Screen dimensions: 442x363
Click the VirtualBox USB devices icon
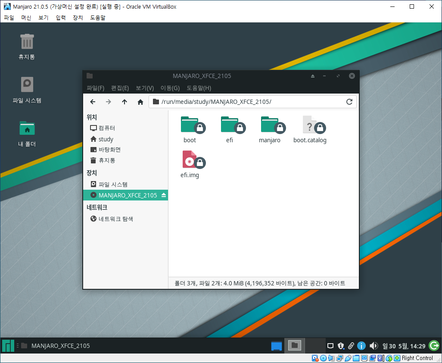(348, 358)
